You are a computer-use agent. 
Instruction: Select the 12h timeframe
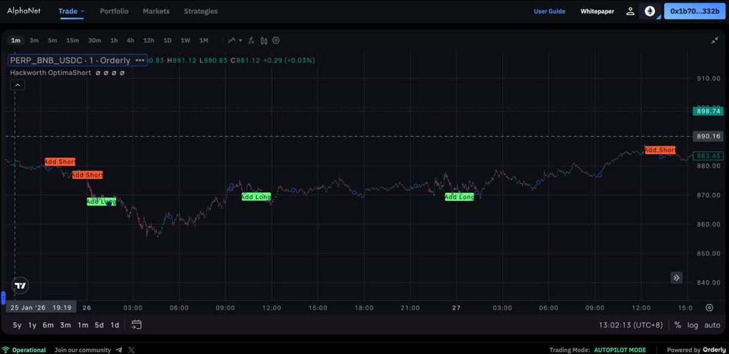149,41
